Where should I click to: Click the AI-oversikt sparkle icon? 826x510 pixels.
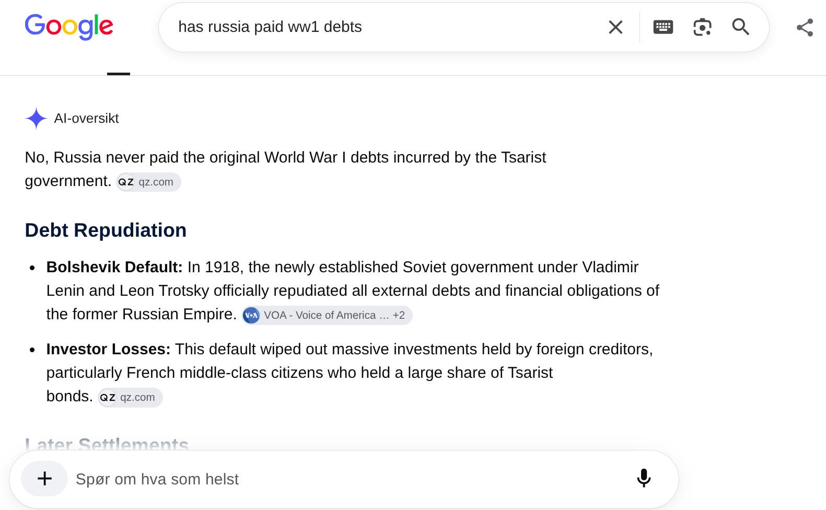tap(36, 119)
